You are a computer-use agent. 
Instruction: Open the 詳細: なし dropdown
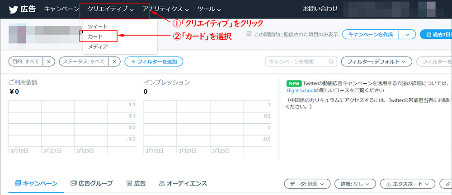click(355, 184)
